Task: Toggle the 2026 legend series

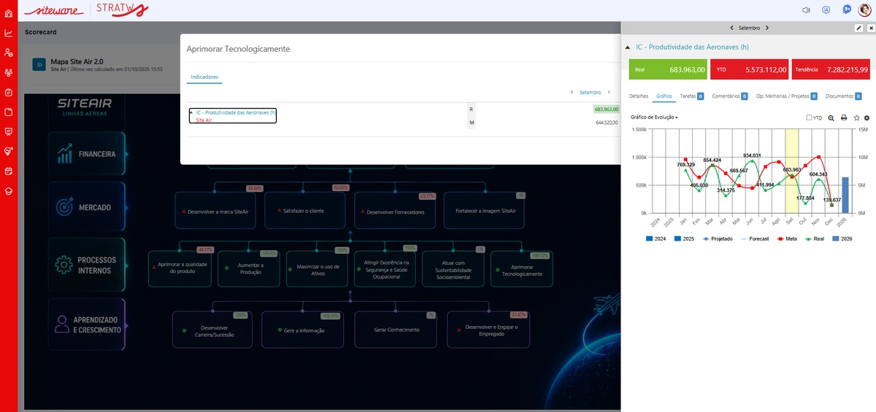Action: click(x=842, y=238)
